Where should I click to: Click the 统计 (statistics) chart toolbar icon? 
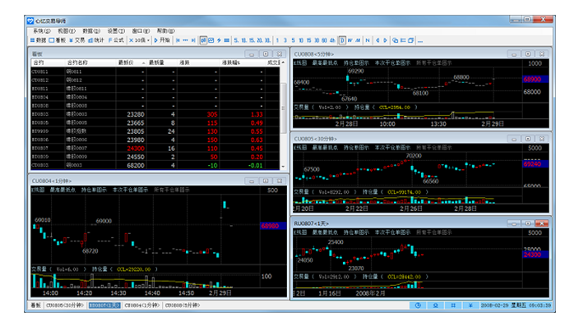(96, 40)
